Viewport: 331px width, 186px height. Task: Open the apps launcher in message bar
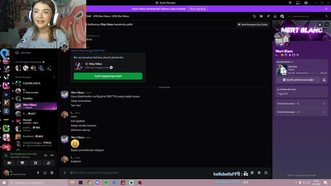point(266,173)
